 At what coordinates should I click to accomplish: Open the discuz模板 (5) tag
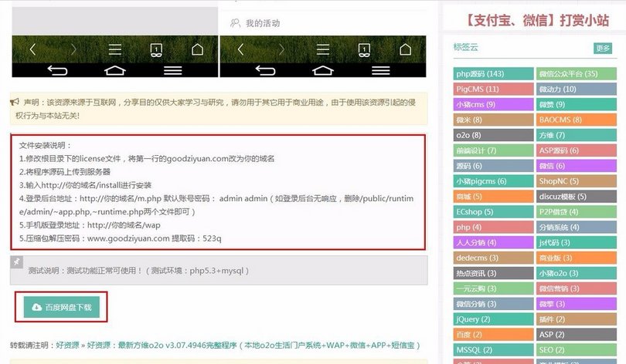click(577, 197)
